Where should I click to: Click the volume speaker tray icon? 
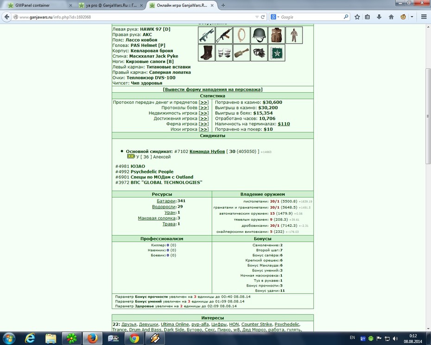[395, 339]
